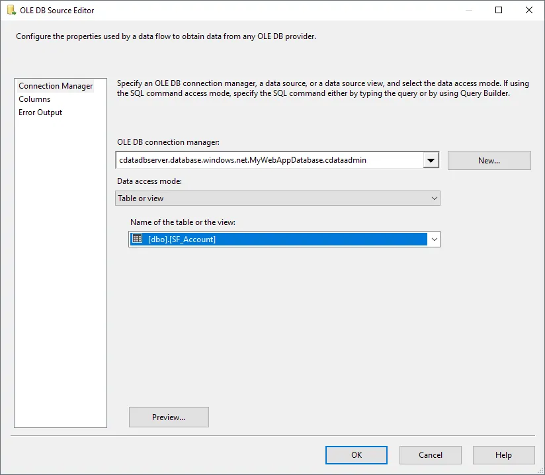This screenshot has height=475, width=545.
Task: Open the OLE DB connection manager dropdown arrow
Action: 431,160
